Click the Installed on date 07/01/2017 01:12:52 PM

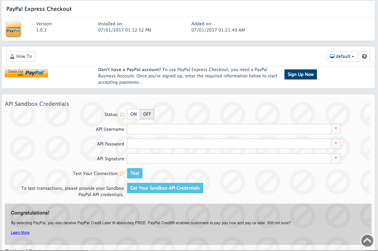click(125, 30)
